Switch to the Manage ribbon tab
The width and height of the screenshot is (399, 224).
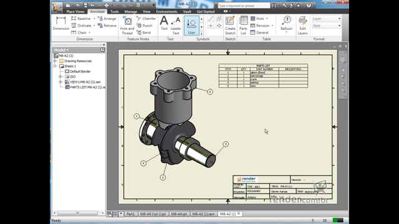(x=131, y=11)
